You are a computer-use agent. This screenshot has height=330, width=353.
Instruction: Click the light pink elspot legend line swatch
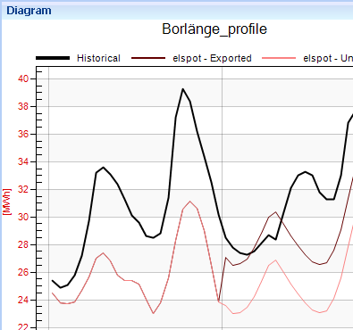pos(279,58)
